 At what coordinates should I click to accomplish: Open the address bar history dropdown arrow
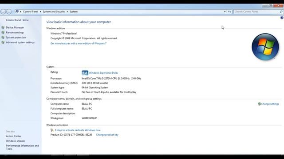click(225, 12)
